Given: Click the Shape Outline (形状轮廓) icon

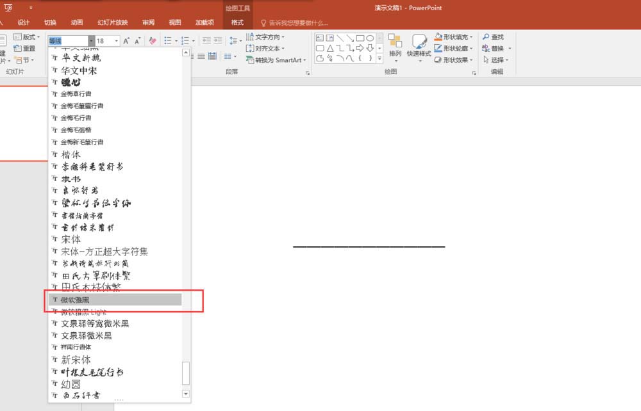Looking at the screenshot, I should click(438, 48).
